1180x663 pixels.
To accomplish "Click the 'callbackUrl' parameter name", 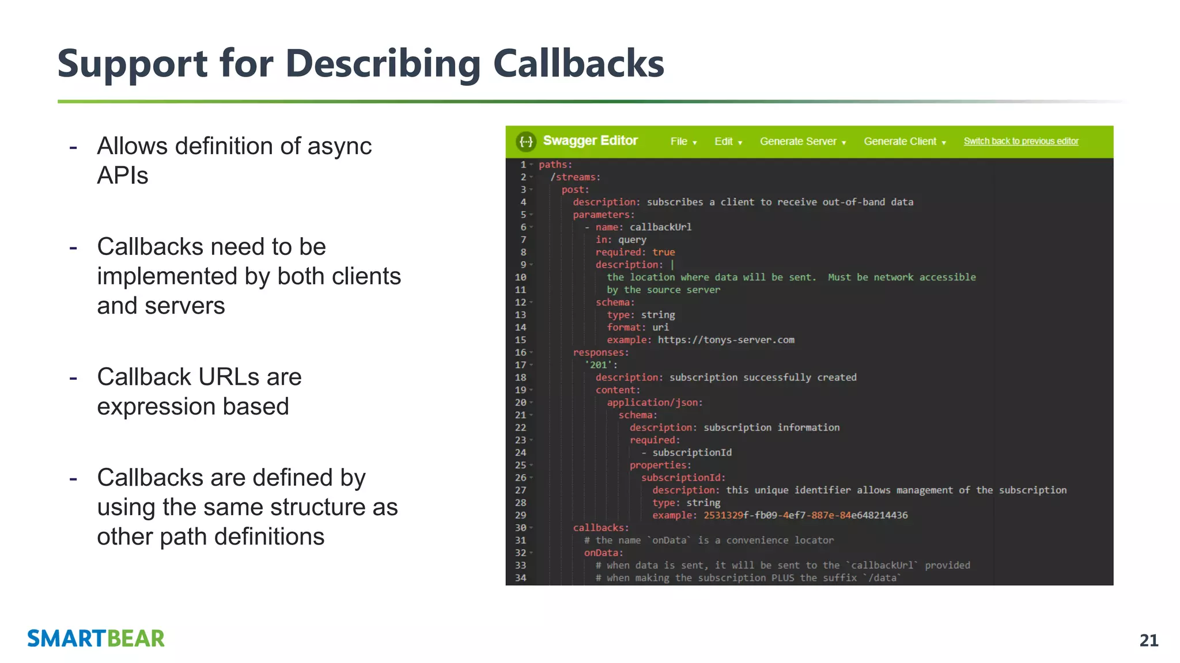I will click(x=660, y=227).
